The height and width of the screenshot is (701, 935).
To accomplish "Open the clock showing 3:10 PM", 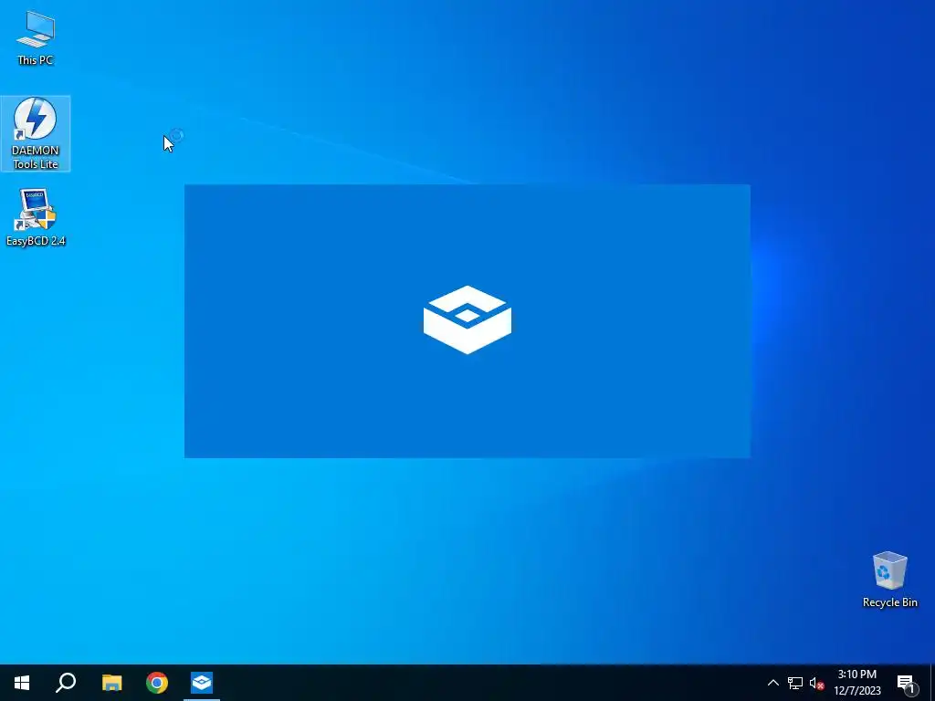I will point(856,683).
